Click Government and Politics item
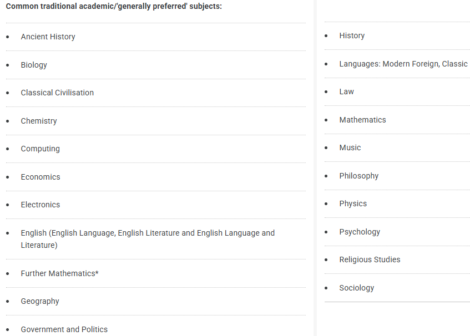This screenshot has height=336, width=470. click(x=64, y=329)
